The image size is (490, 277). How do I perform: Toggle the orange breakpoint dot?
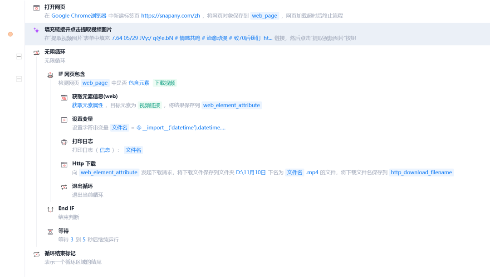click(10, 34)
